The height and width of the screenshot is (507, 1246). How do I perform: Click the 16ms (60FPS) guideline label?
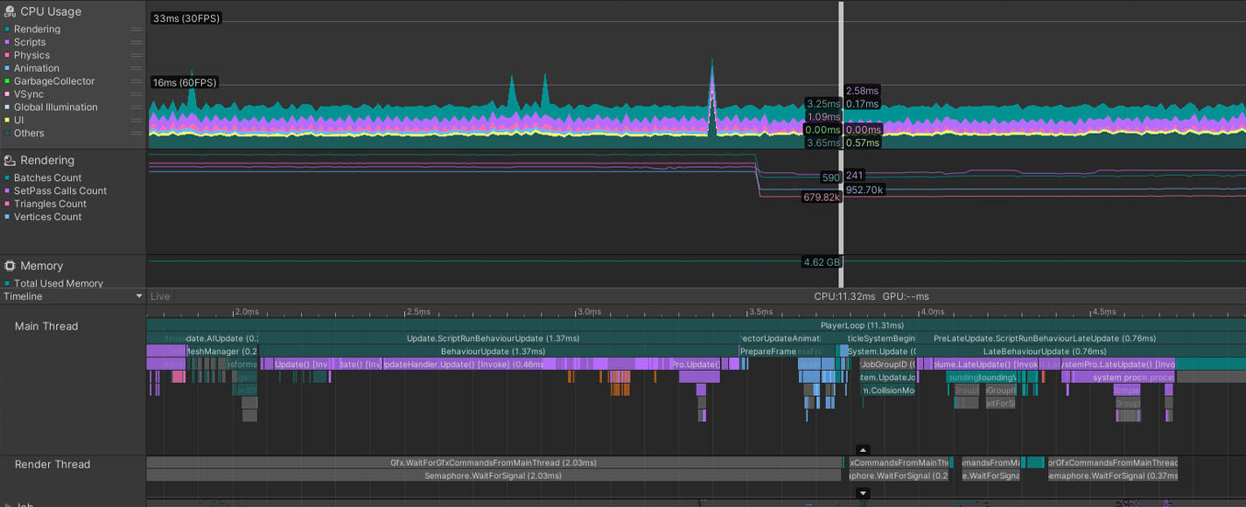point(184,82)
